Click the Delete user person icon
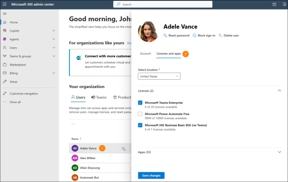This screenshot has height=182, width=288. 220,35
